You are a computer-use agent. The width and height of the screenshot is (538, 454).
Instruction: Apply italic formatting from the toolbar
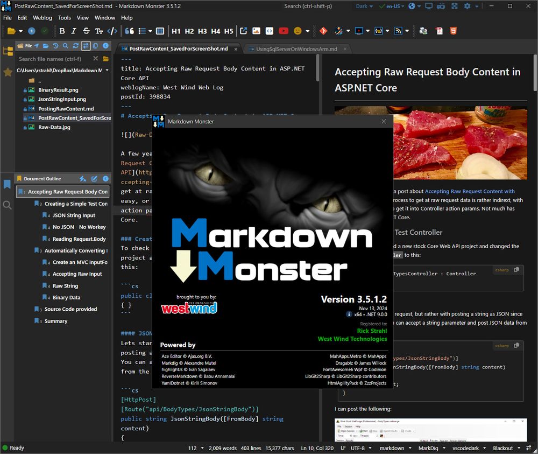(73, 31)
